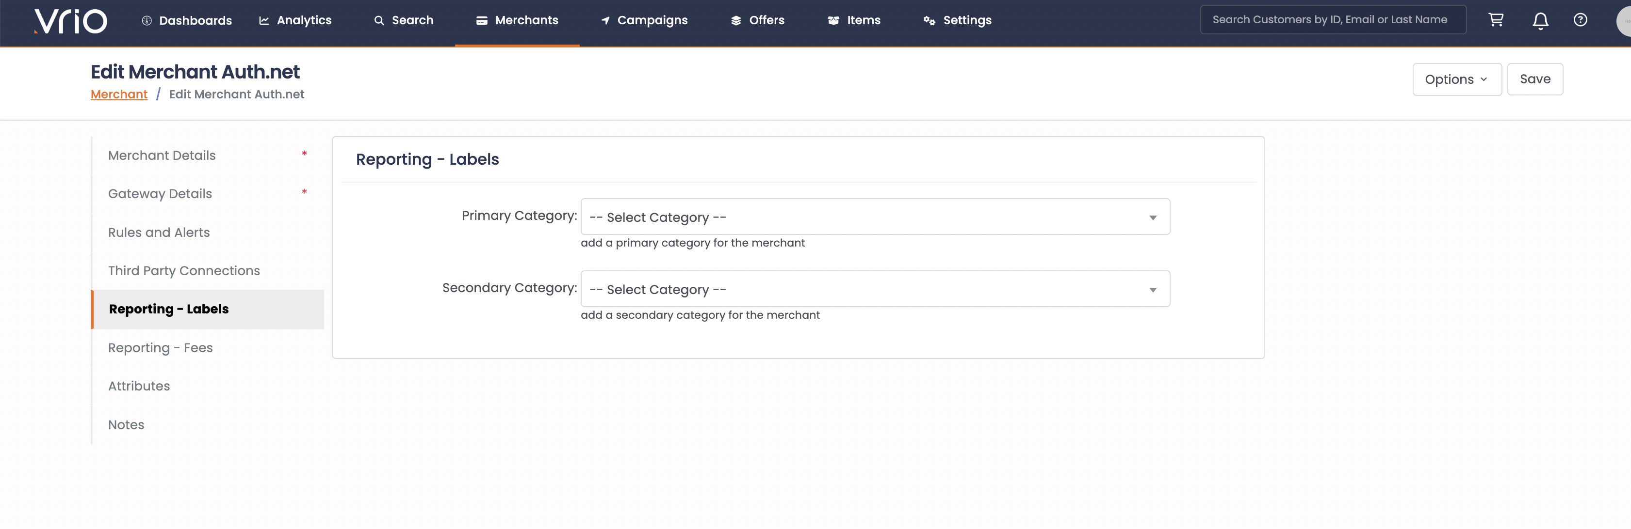This screenshot has height=529, width=1631.
Task: Click the Search magnifier icon in navbar
Action: [x=379, y=21]
